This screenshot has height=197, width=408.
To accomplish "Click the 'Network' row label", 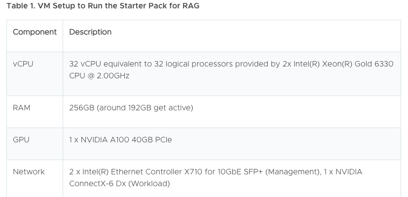I will pyautogui.click(x=29, y=172).
